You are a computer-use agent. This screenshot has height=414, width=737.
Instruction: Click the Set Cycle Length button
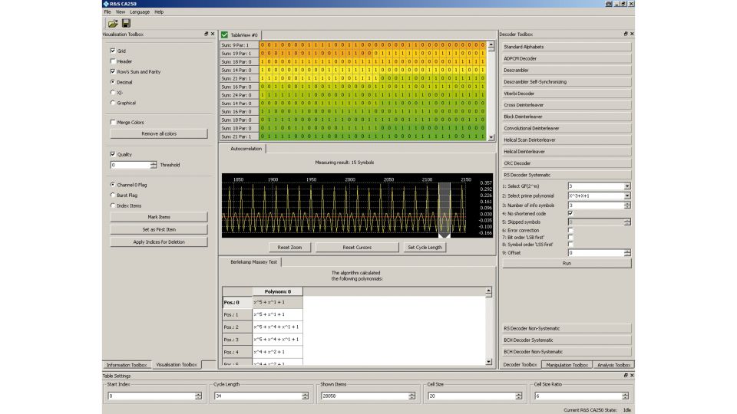tap(425, 248)
